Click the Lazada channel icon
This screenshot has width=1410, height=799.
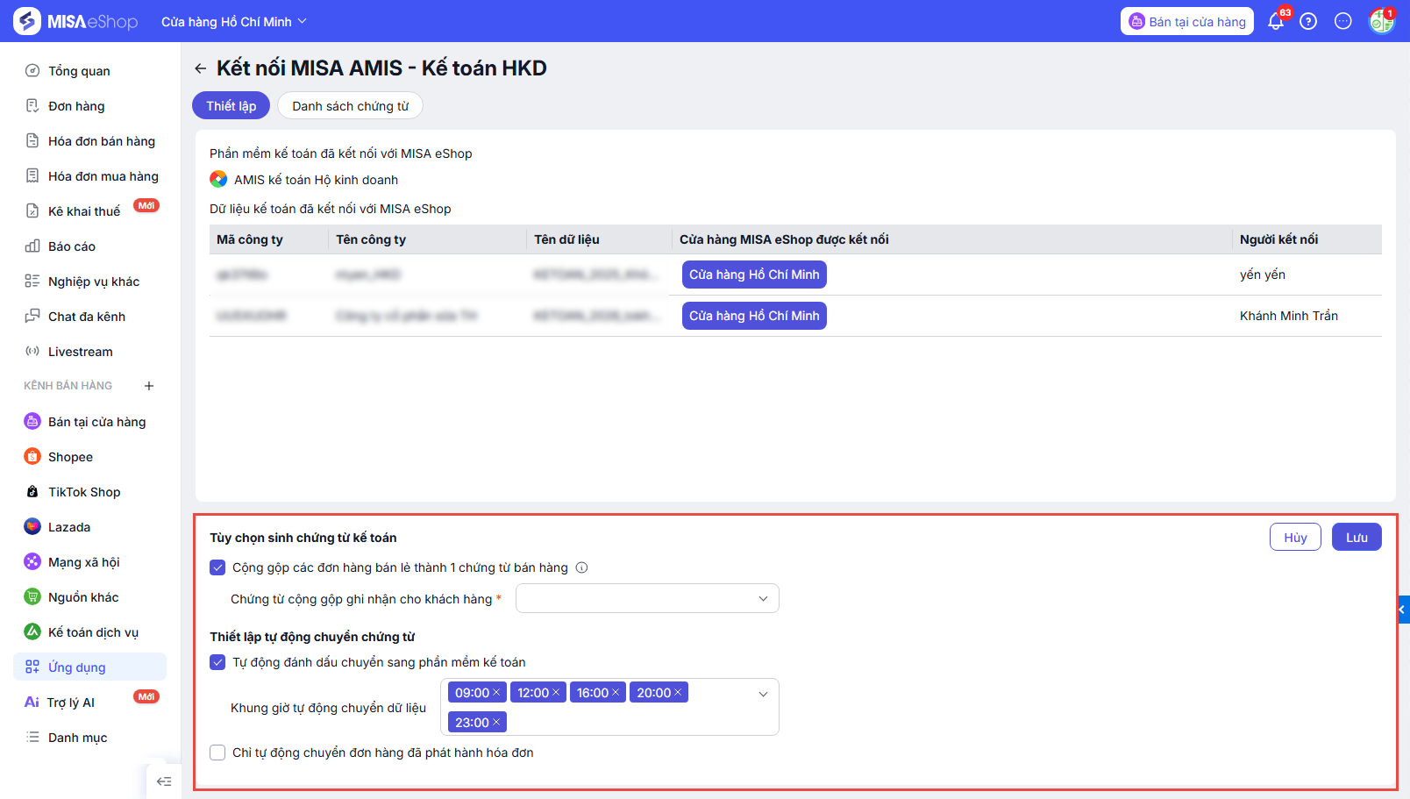click(32, 527)
